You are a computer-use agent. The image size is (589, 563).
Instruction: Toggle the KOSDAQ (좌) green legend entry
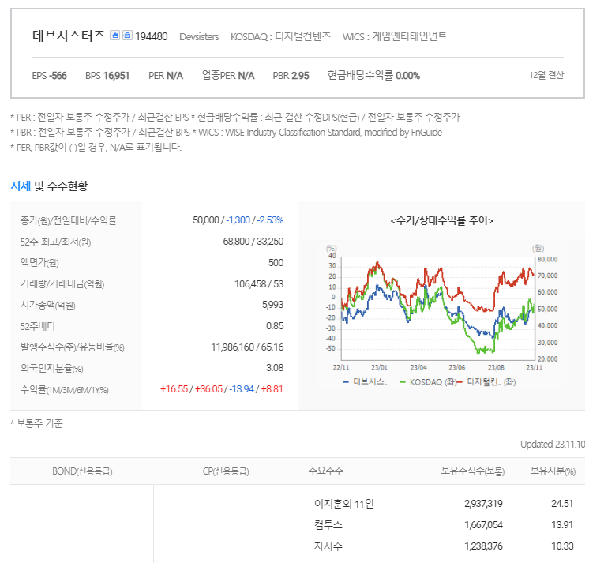[428, 382]
